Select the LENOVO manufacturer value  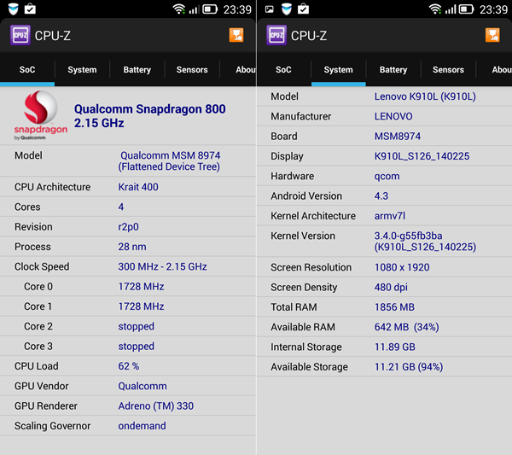point(393,116)
